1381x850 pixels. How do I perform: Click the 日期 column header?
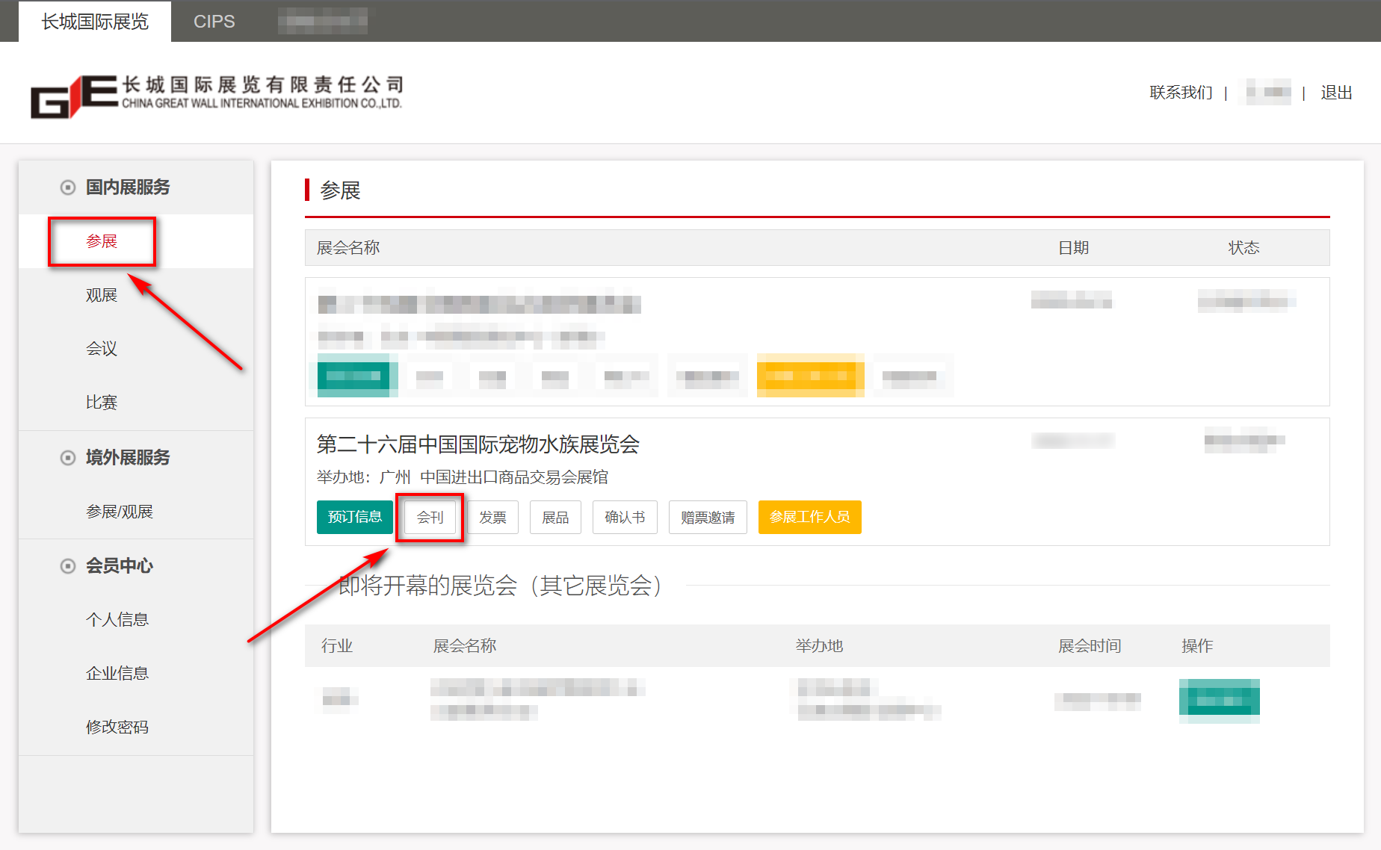point(1073,248)
